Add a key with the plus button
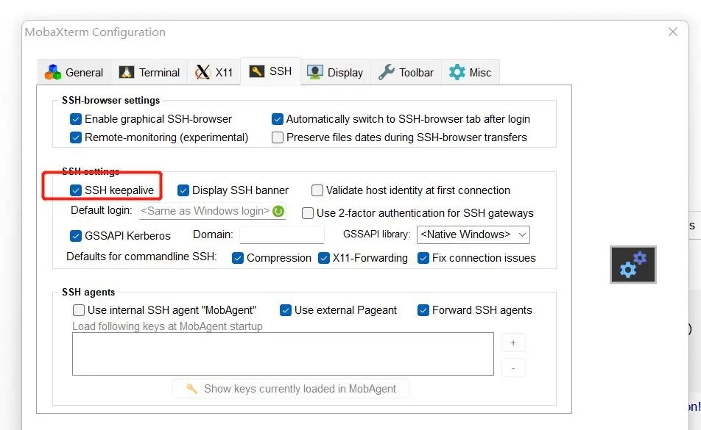Image resolution: width=701 pixels, height=430 pixels. click(x=512, y=343)
